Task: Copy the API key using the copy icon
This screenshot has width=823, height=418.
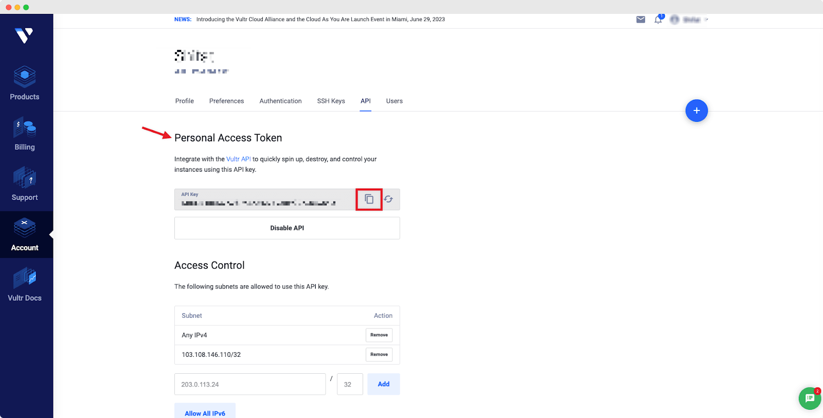Action: [368, 199]
